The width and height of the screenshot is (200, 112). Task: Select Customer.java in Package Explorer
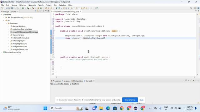(18, 35)
